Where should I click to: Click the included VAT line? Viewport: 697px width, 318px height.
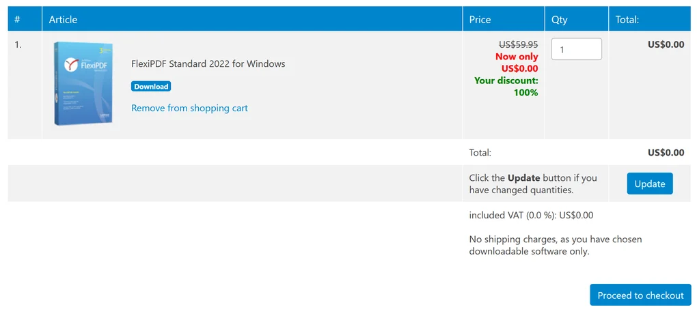click(531, 215)
